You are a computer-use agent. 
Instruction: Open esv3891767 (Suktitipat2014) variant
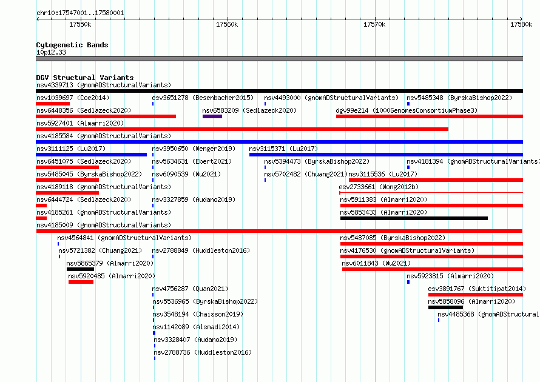pos(477,289)
